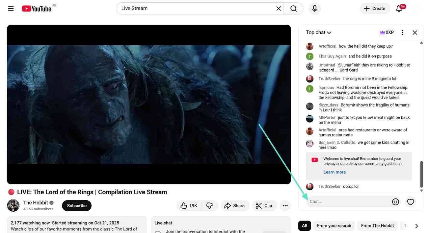Switch to the From The Hobbit chat filter

click(377, 226)
